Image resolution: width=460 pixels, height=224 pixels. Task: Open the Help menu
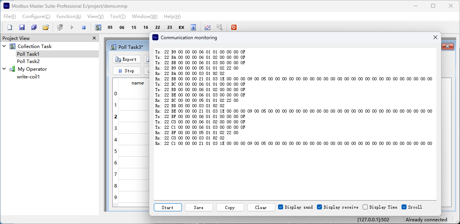172,17
